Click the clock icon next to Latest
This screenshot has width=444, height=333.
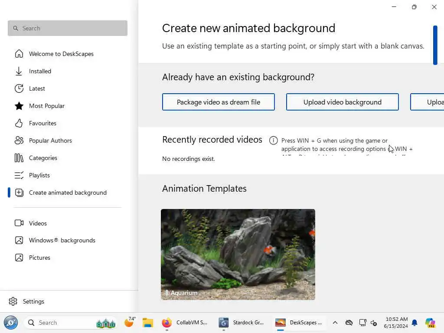pyautogui.click(x=19, y=88)
